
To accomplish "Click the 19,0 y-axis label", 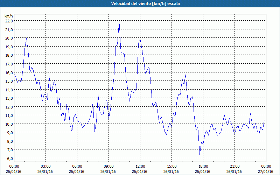I will point(9,47).
